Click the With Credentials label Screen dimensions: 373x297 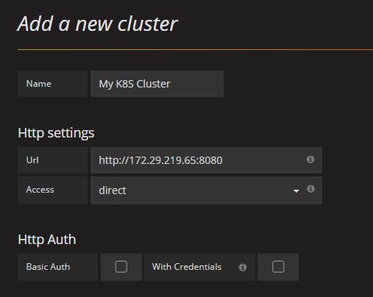[x=187, y=267]
